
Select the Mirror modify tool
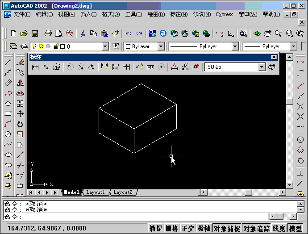click(x=20, y=83)
